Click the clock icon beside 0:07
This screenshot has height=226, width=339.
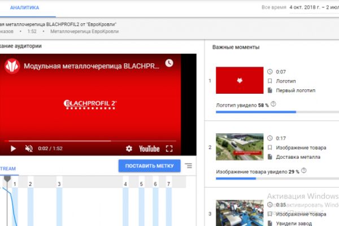[x=270, y=72]
